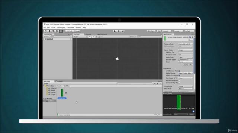Open the Assets menu
Screen dimensions: 238x133
(53, 28)
